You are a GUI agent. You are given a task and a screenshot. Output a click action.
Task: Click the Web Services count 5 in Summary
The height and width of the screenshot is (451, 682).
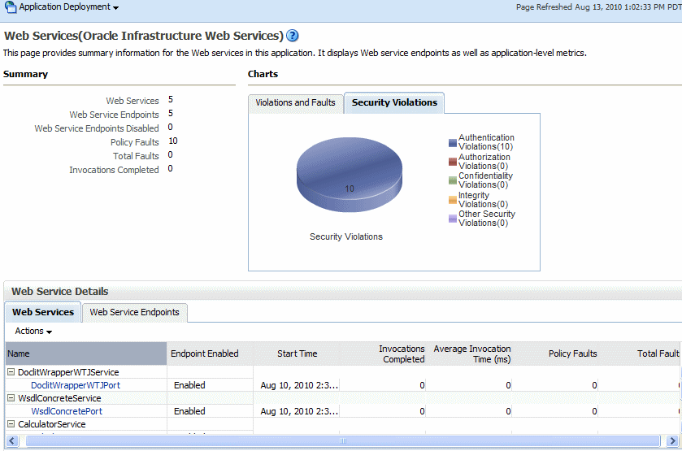pos(171,100)
